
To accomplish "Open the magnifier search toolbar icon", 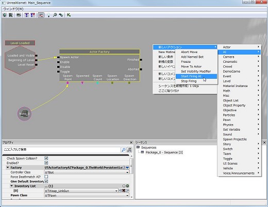I will coord(55,15).
